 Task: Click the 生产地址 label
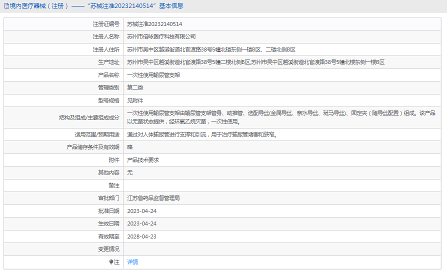pos(108,62)
